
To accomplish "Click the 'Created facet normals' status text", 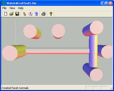I will click(15, 88).
